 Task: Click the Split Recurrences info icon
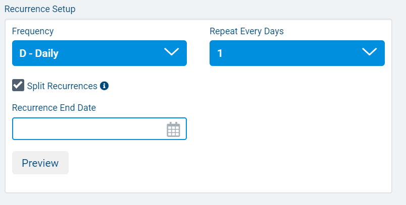point(104,86)
